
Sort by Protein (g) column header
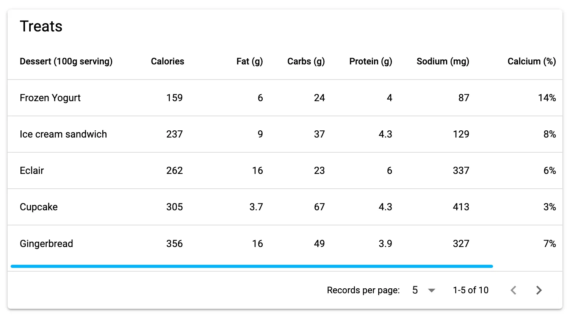tap(370, 61)
